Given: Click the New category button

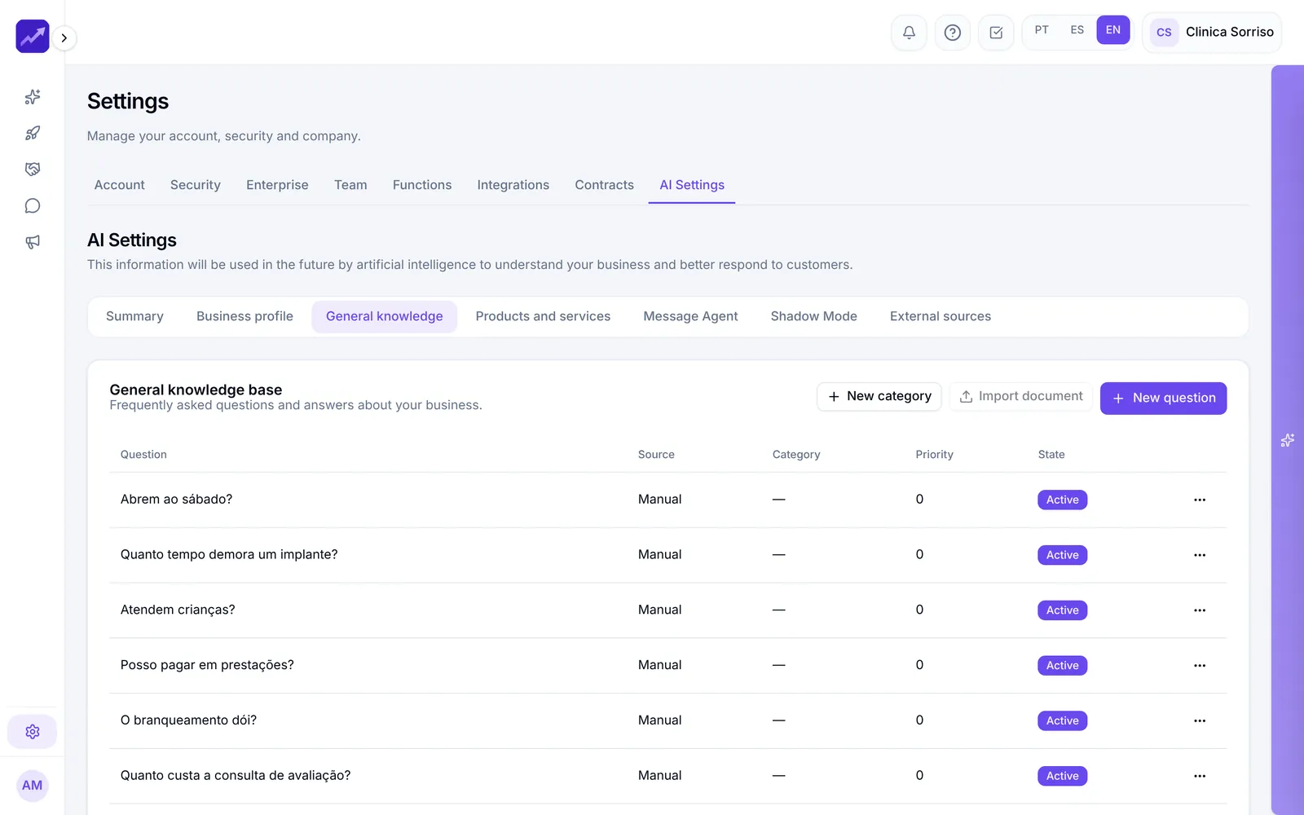Looking at the screenshot, I should tap(879, 396).
